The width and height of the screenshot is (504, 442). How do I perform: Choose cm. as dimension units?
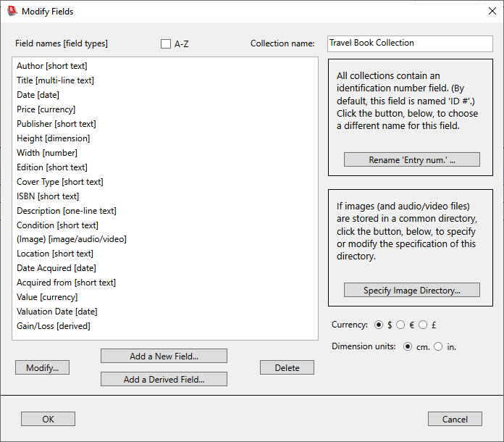(x=408, y=347)
